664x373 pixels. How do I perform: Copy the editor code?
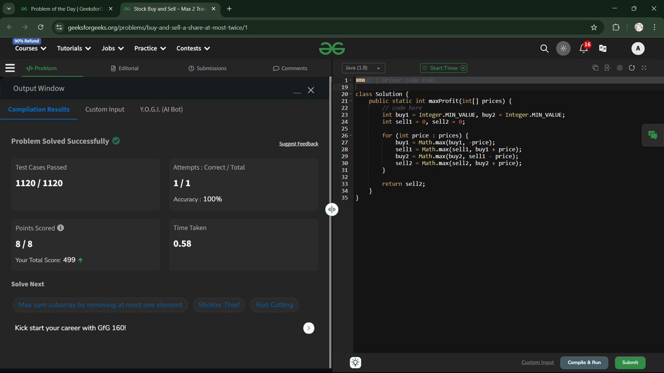coord(595,68)
